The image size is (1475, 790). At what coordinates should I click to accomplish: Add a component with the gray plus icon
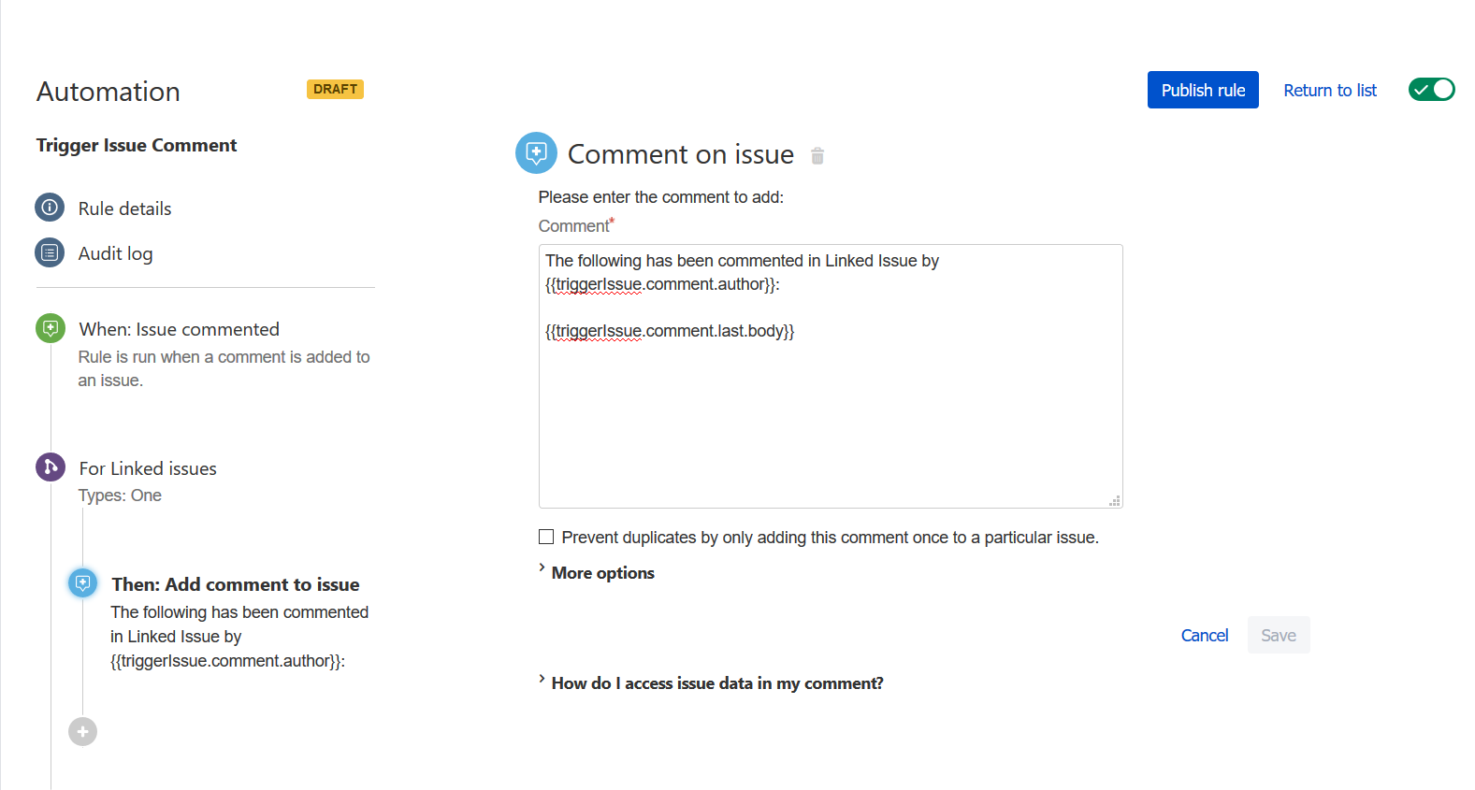[82, 731]
